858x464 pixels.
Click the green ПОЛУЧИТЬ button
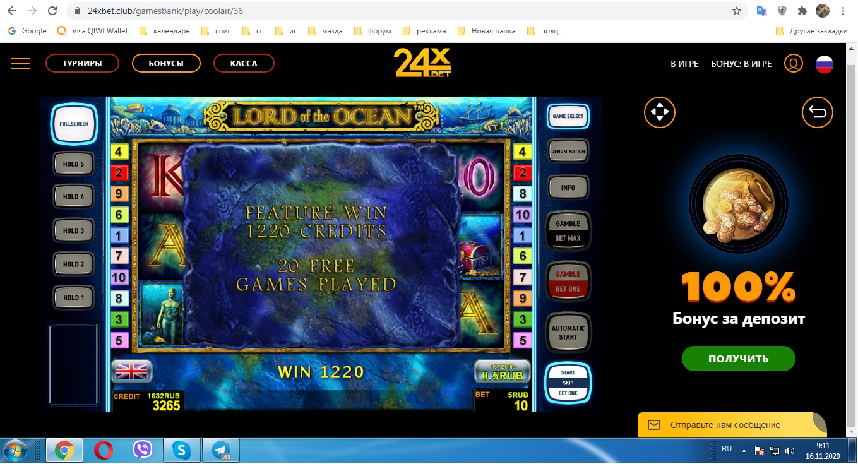[x=738, y=359]
